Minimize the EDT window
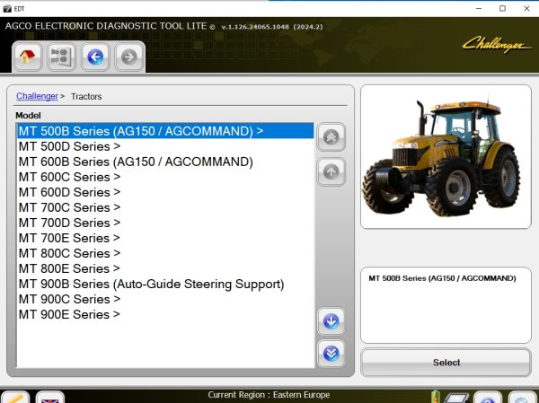This screenshot has width=539, height=403. [x=479, y=8]
